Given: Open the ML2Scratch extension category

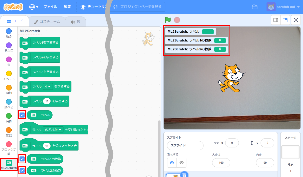Looking at the screenshot, I should tap(9, 164).
